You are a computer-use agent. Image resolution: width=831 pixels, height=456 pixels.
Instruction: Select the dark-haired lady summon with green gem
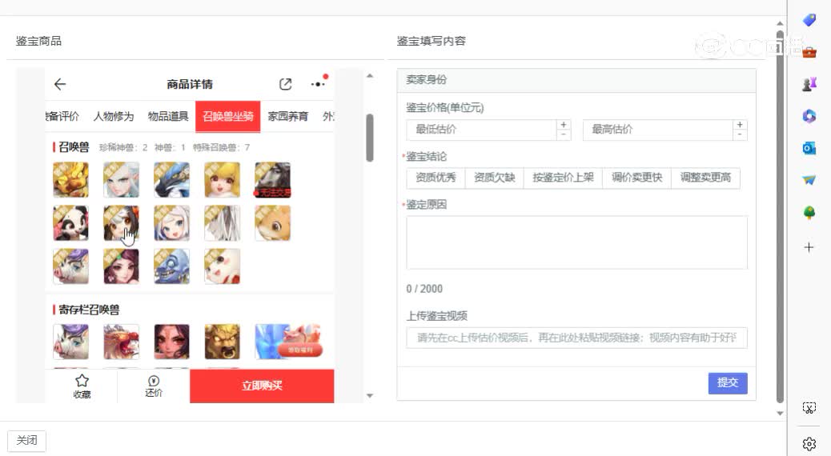click(x=122, y=266)
